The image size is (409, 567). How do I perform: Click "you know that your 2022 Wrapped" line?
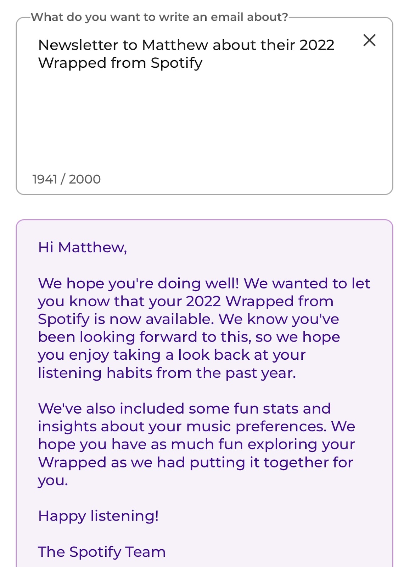(x=185, y=301)
